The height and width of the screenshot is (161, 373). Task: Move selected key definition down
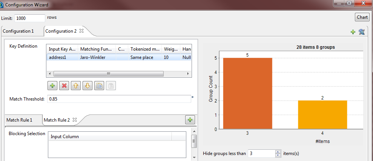[x=87, y=86]
